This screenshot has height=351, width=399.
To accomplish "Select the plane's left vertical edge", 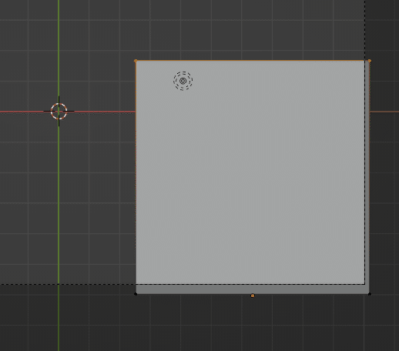I will click(136, 178).
